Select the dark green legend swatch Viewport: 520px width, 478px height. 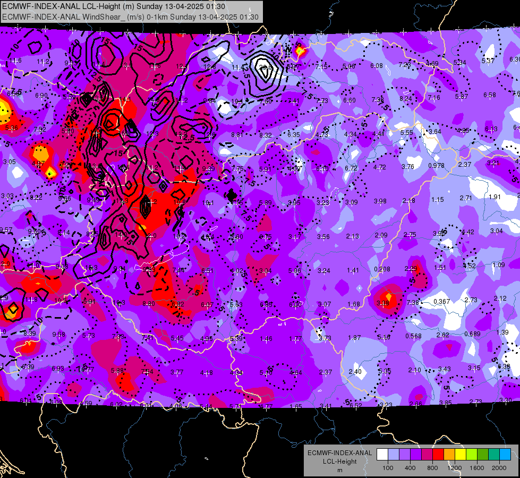(483, 455)
